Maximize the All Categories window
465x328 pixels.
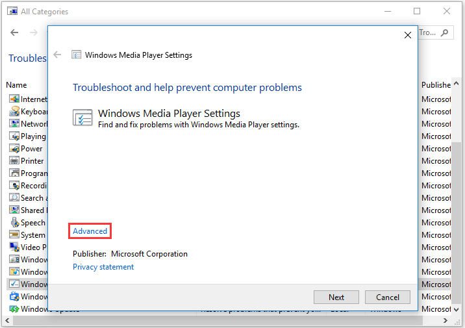(x=417, y=11)
